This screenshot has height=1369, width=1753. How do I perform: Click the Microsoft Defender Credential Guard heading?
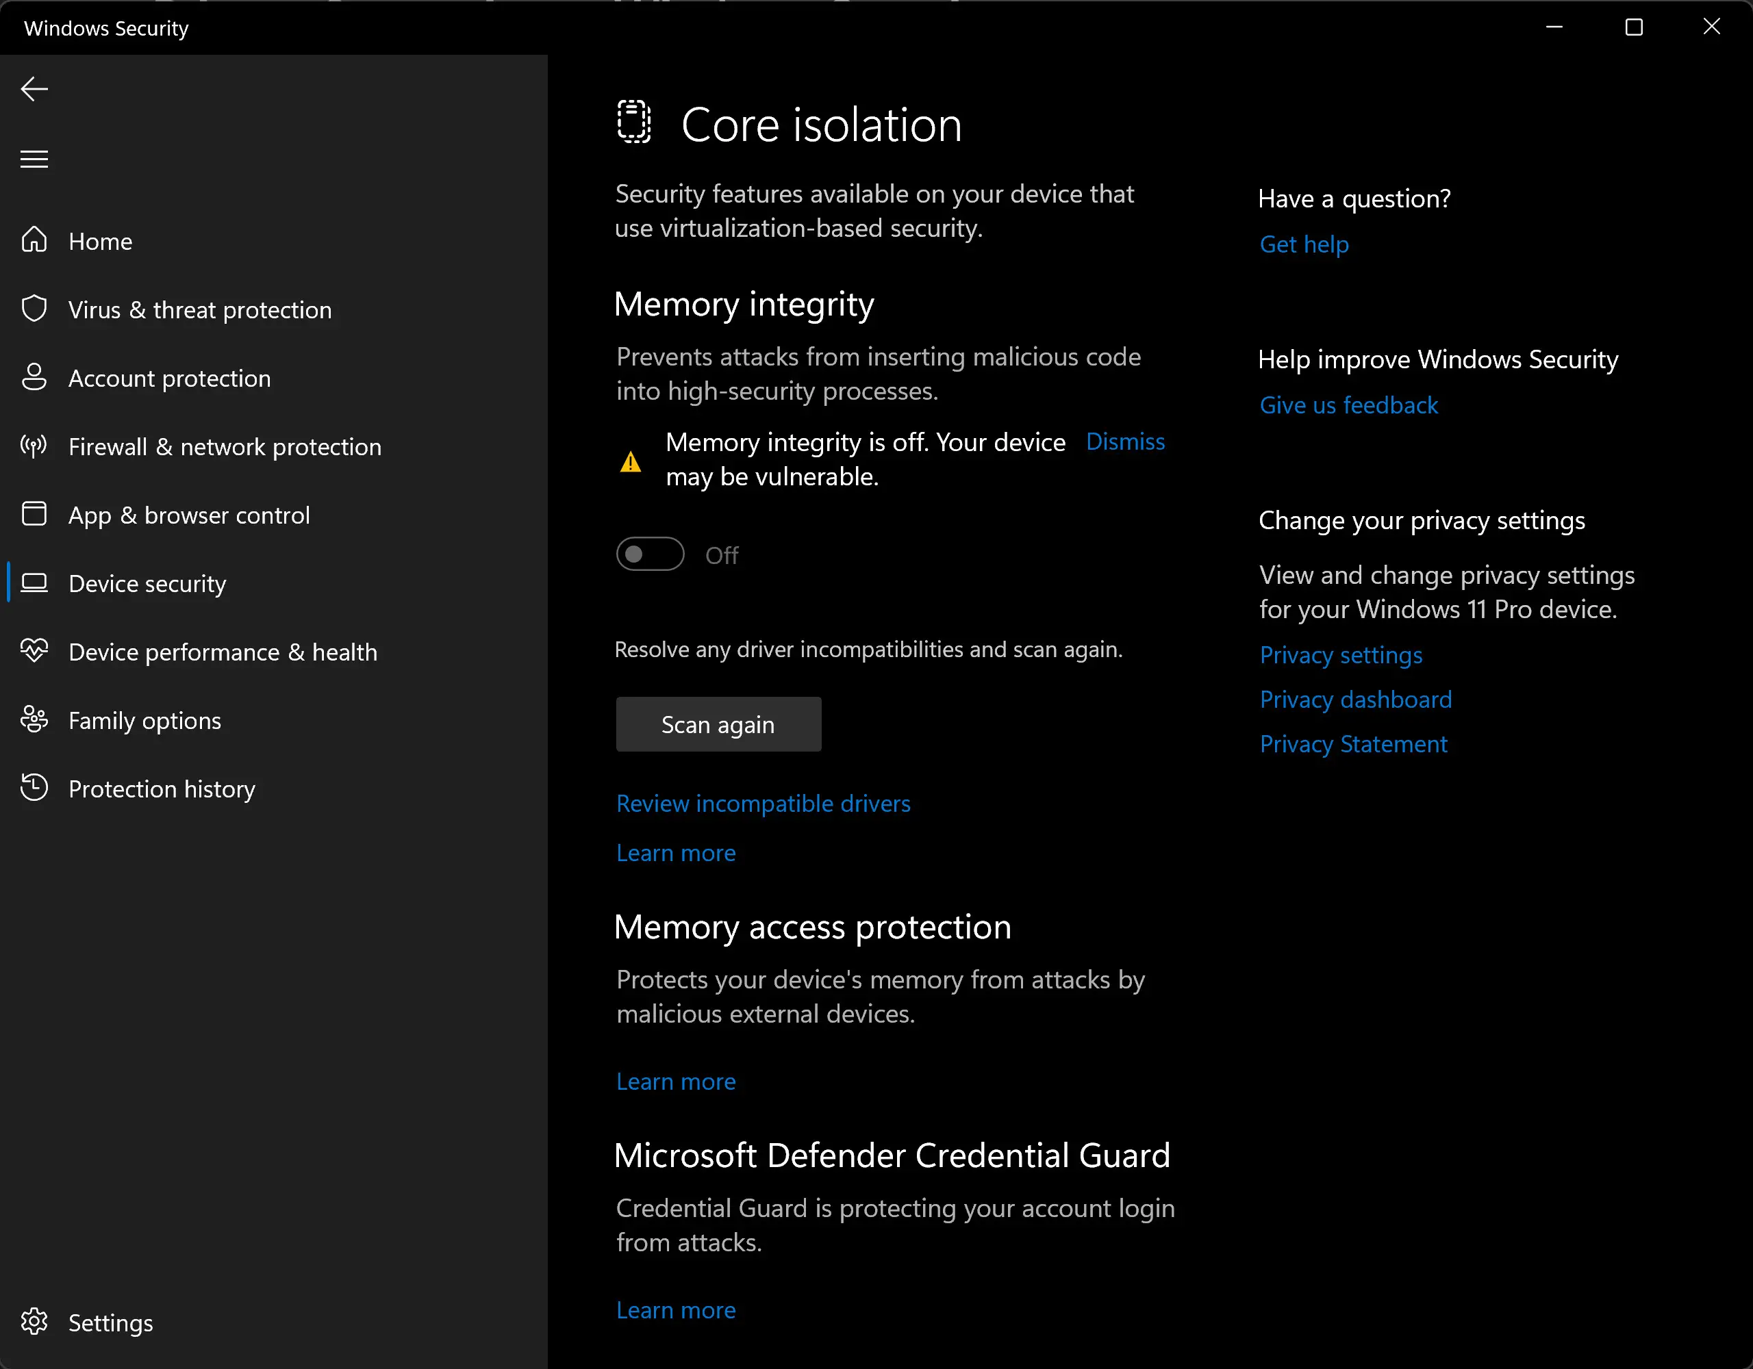tap(892, 1155)
